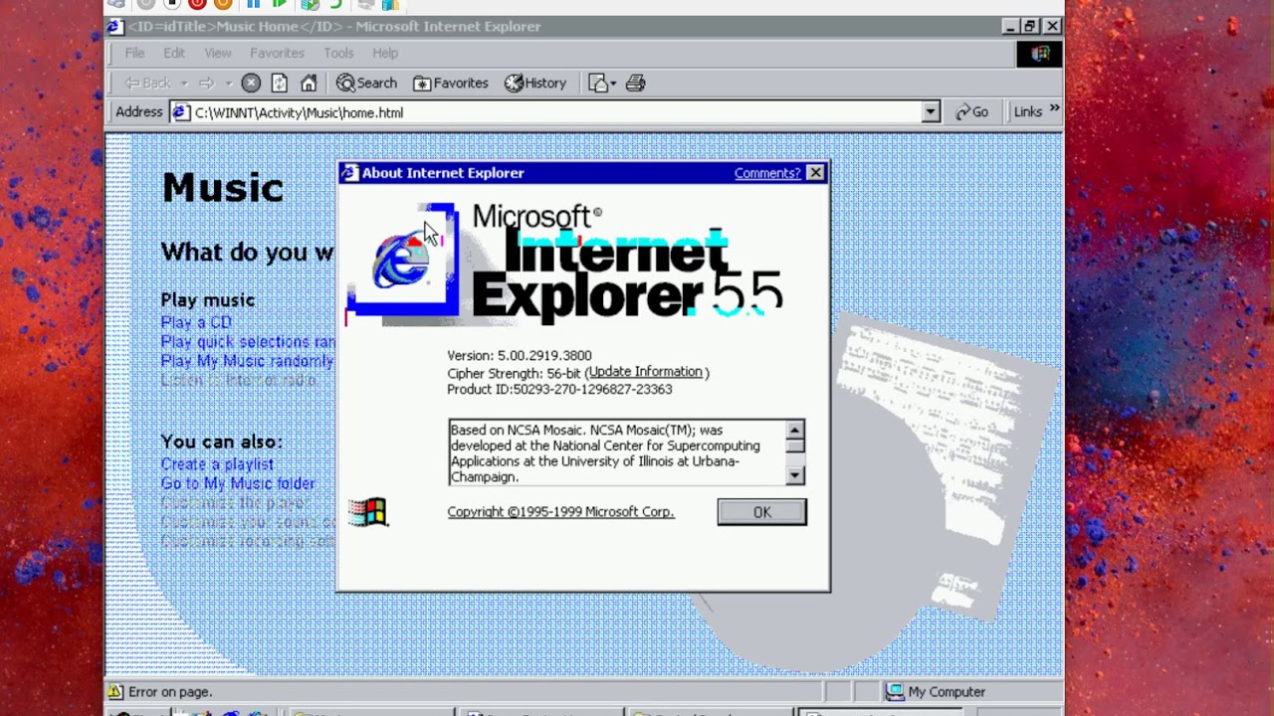Open the Favorites pane from toolbar

tap(451, 83)
